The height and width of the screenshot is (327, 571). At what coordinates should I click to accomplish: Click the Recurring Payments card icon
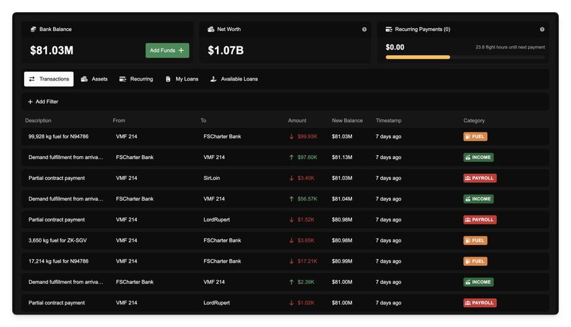coord(389,30)
